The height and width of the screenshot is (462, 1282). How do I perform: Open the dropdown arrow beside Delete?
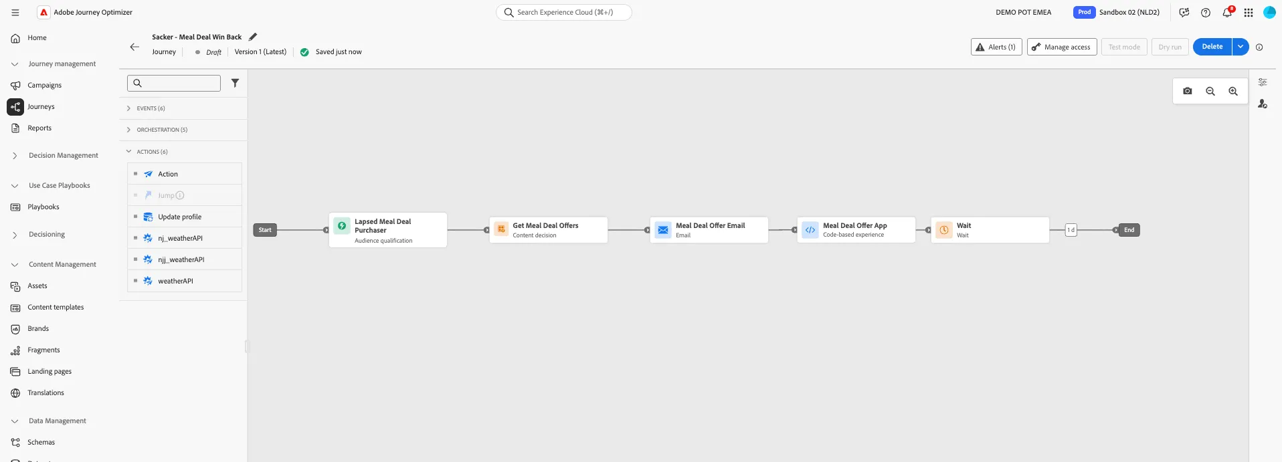(1241, 47)
